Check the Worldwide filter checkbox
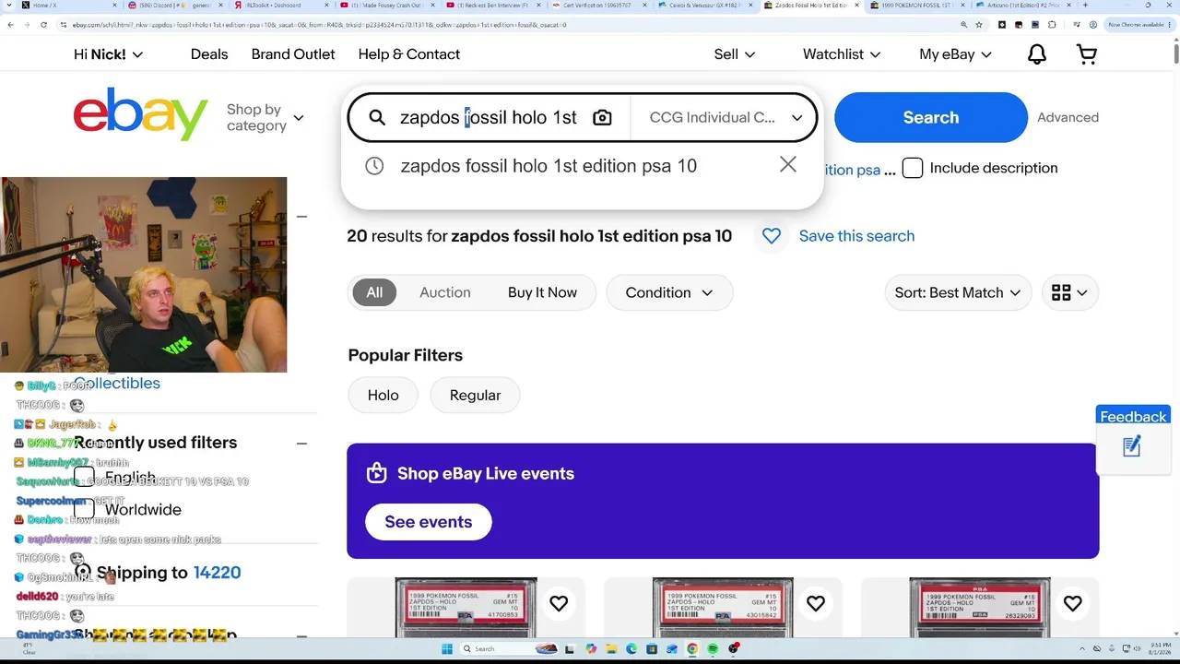This screenshot has width=1180, height=664. pyautogui.click(x=84, y=509)
